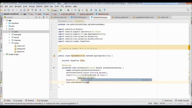Select the autocomplete suggestion of type Animation
This screenshot has height=108, width=192.
pos(116,80)
